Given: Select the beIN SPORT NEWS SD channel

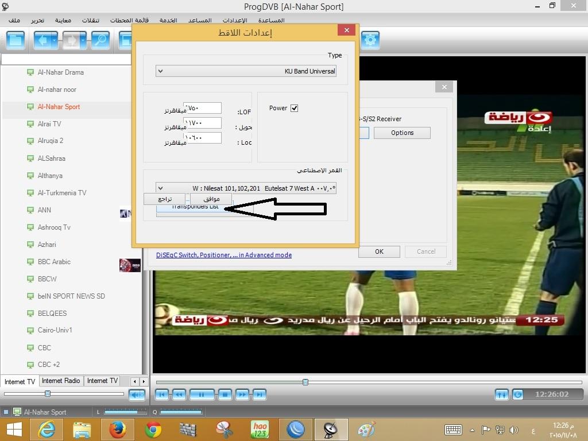Looking at the screenshot, I should [71, 296].
